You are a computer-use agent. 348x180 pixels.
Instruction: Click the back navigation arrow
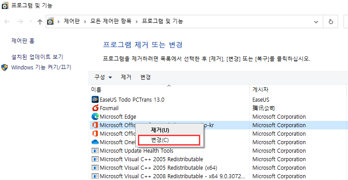pos(7,21)
